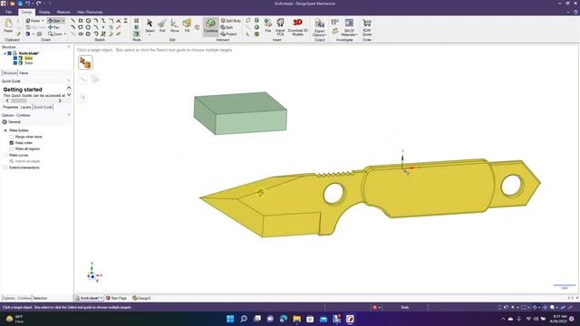580x326 pixels.
Task: Open the Start Page document tab
Action: 116,298
